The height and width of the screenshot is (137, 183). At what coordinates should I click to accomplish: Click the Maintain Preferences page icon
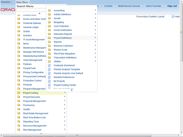click(49, 77)
